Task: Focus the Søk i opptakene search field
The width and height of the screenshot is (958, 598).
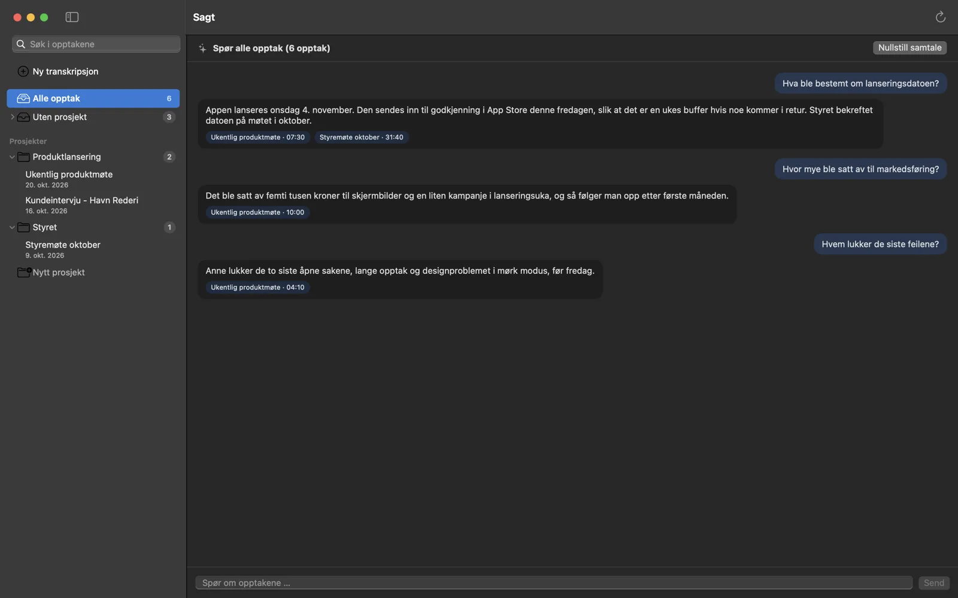Action: pyautogui.click(x=96, y=44)
